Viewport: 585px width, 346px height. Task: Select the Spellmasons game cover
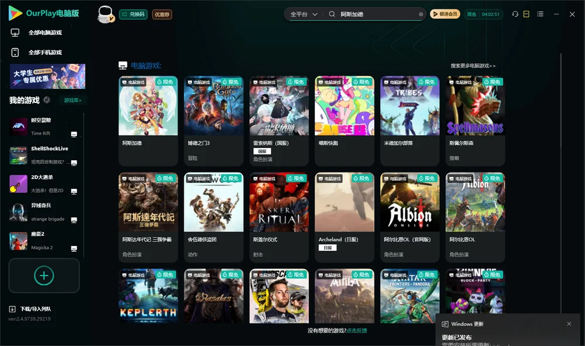[475, 106]
